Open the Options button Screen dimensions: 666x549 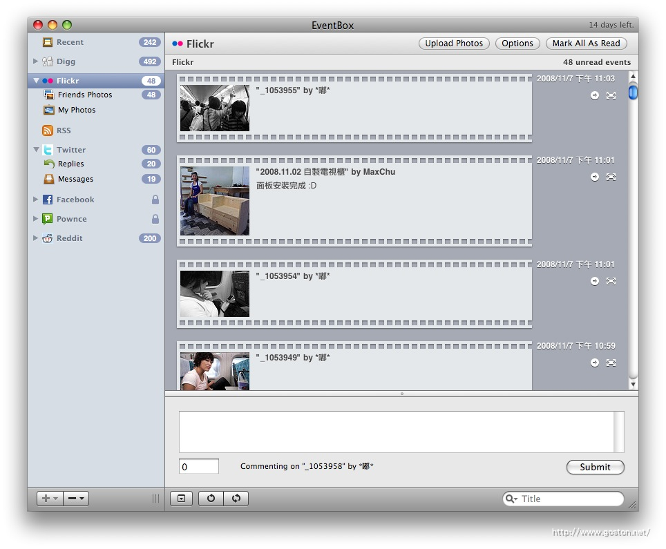click(x=517, y=44)
